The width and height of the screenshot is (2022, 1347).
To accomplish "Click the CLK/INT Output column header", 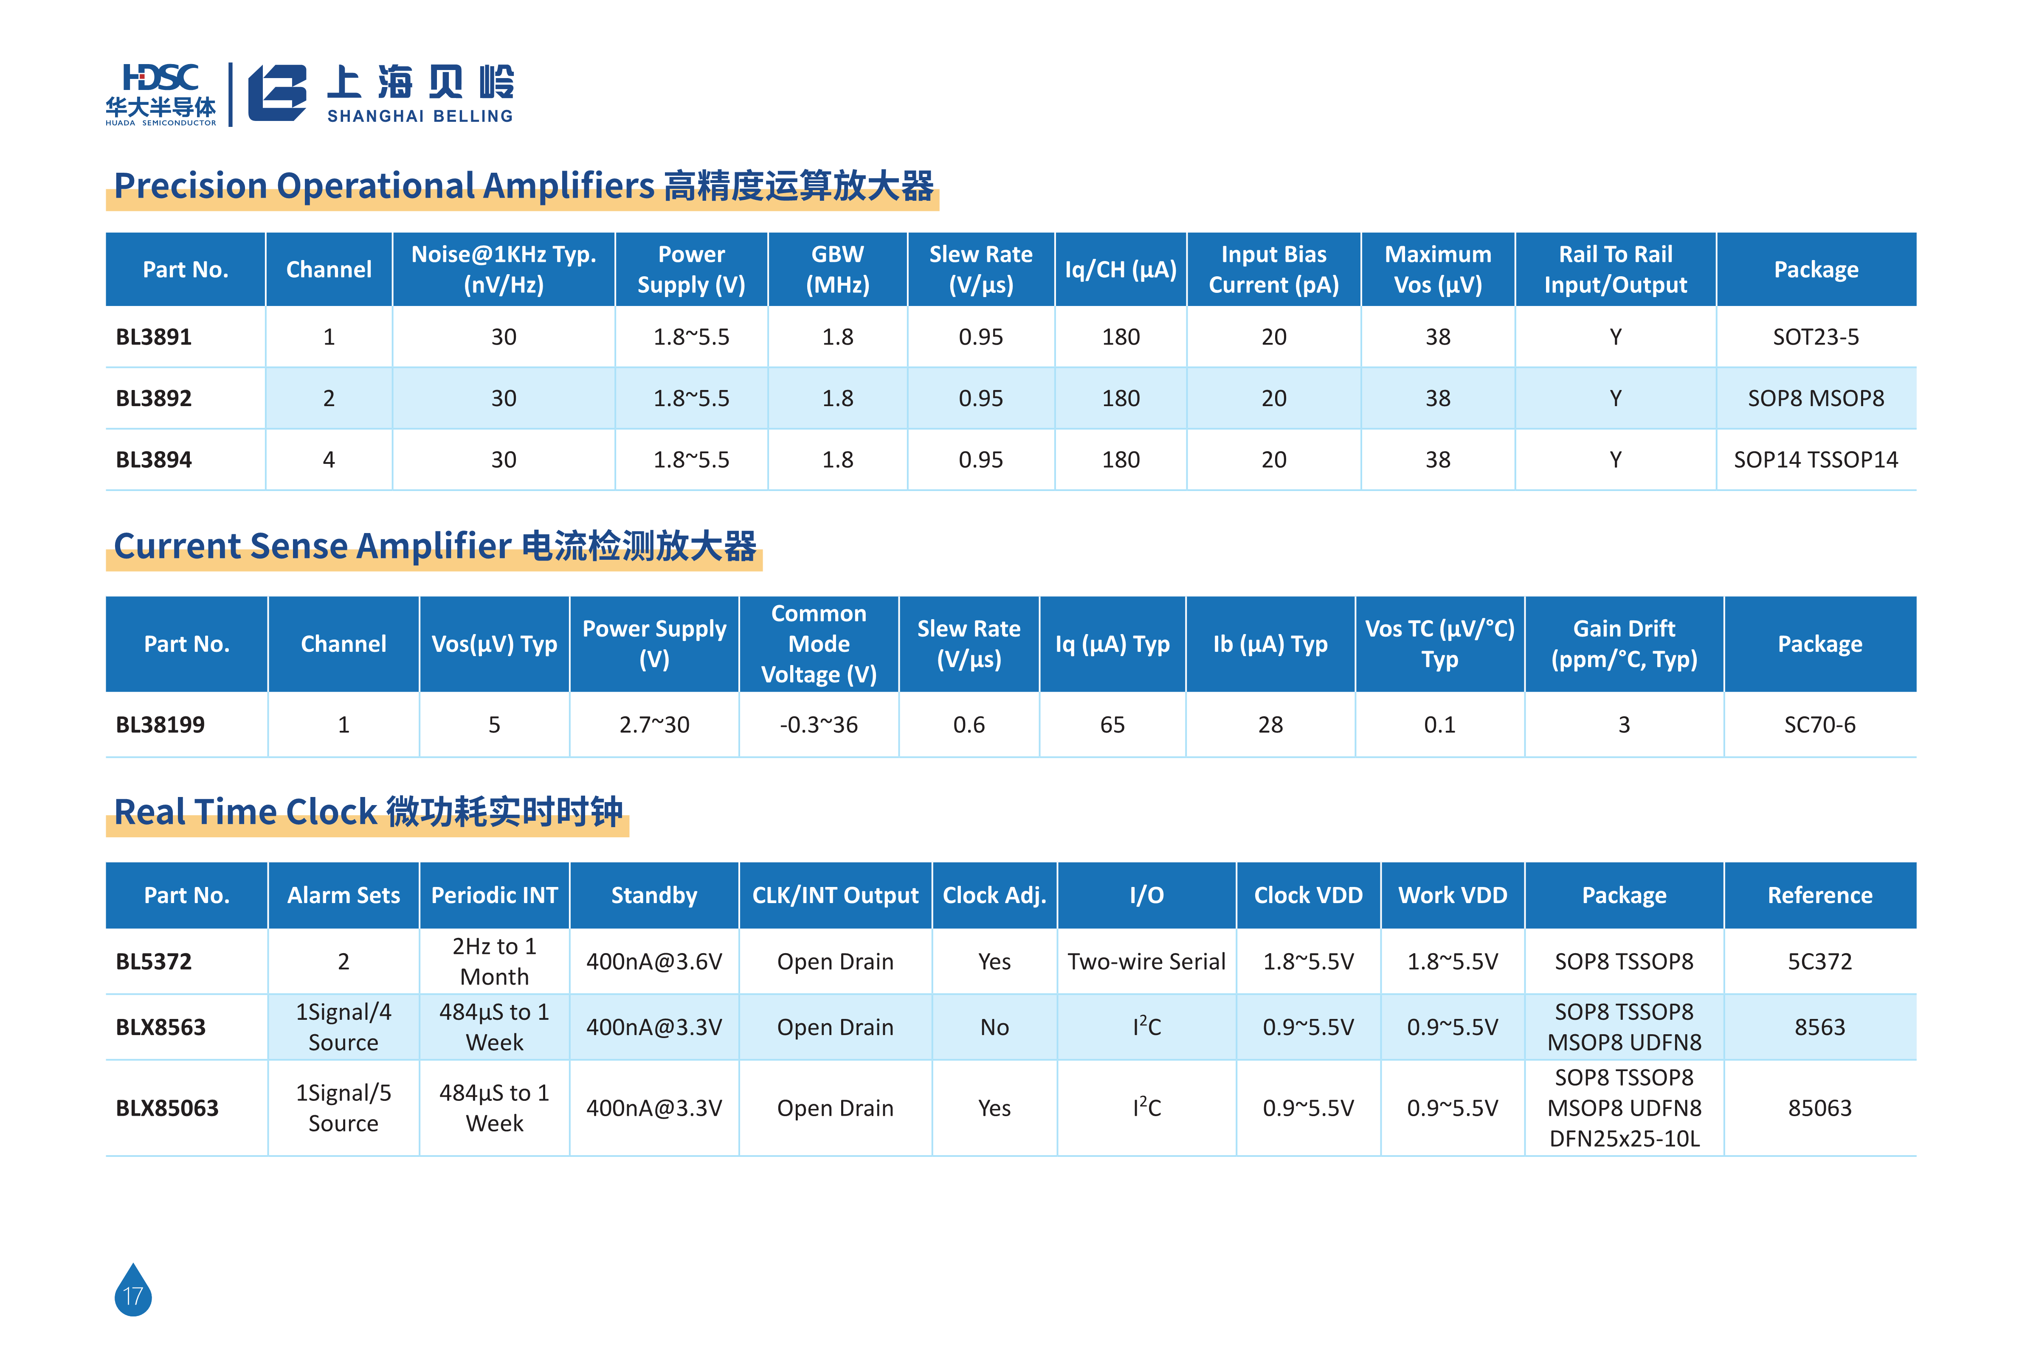I will (x=835, y=895).
